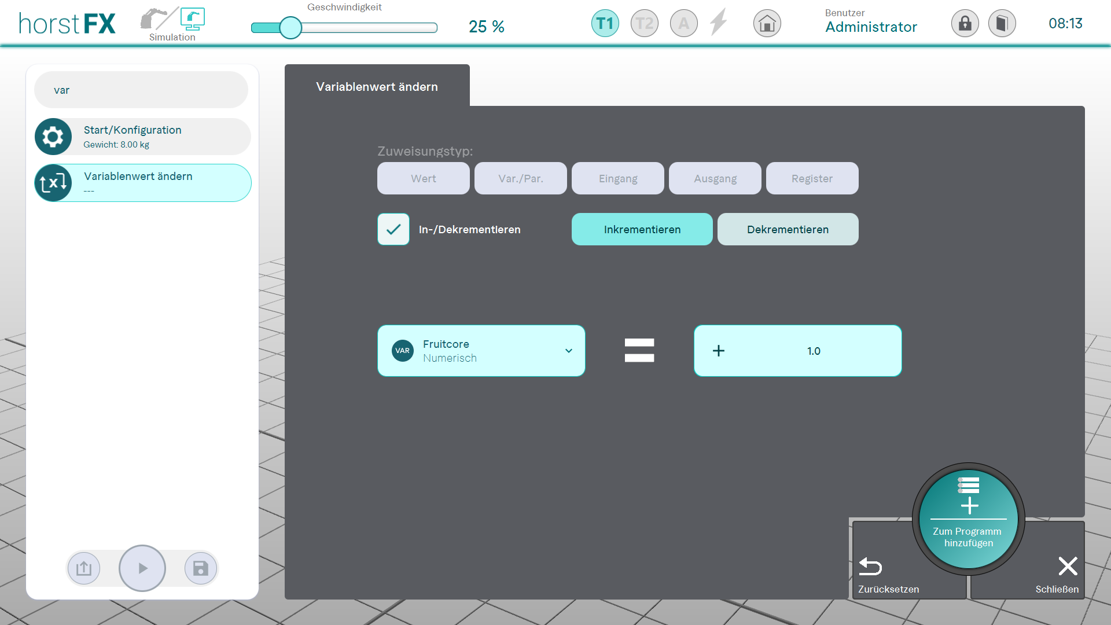This screenshot has height=625, width=1111.
Task: Open the Start/Konfiguration step
Action: pos(143,137)
